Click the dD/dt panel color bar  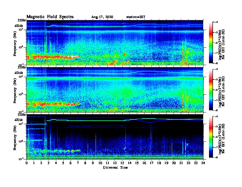click(x=211, y=90)
